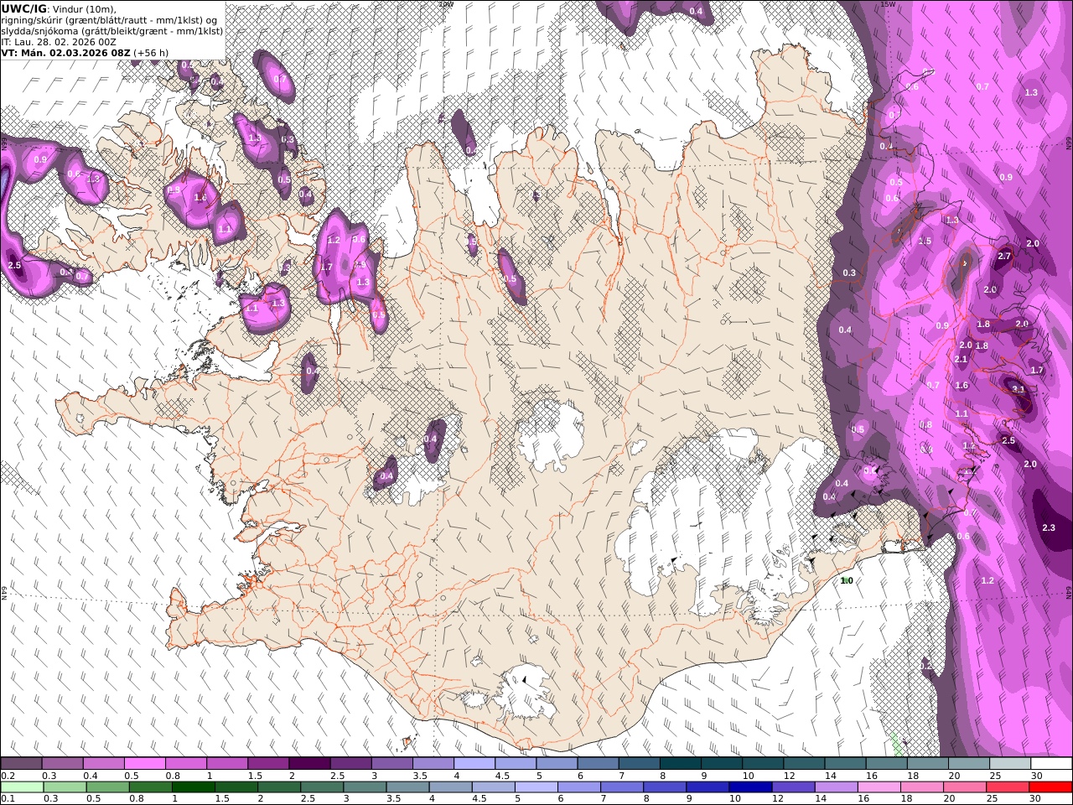Click the "VT: Mán. 02.03.2026 08Z" valid time
This screenshot has height=805, width=1073.
pos(66,53)
